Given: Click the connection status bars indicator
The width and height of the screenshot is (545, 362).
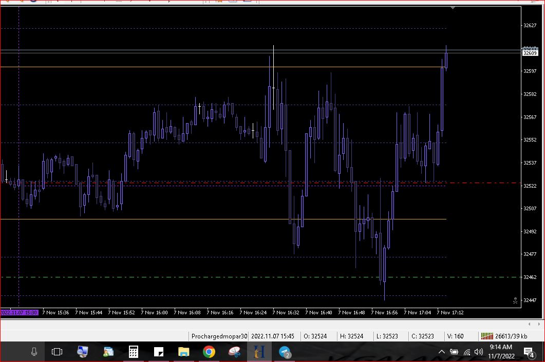Looking at the screenshot, I should coord(486,336).
